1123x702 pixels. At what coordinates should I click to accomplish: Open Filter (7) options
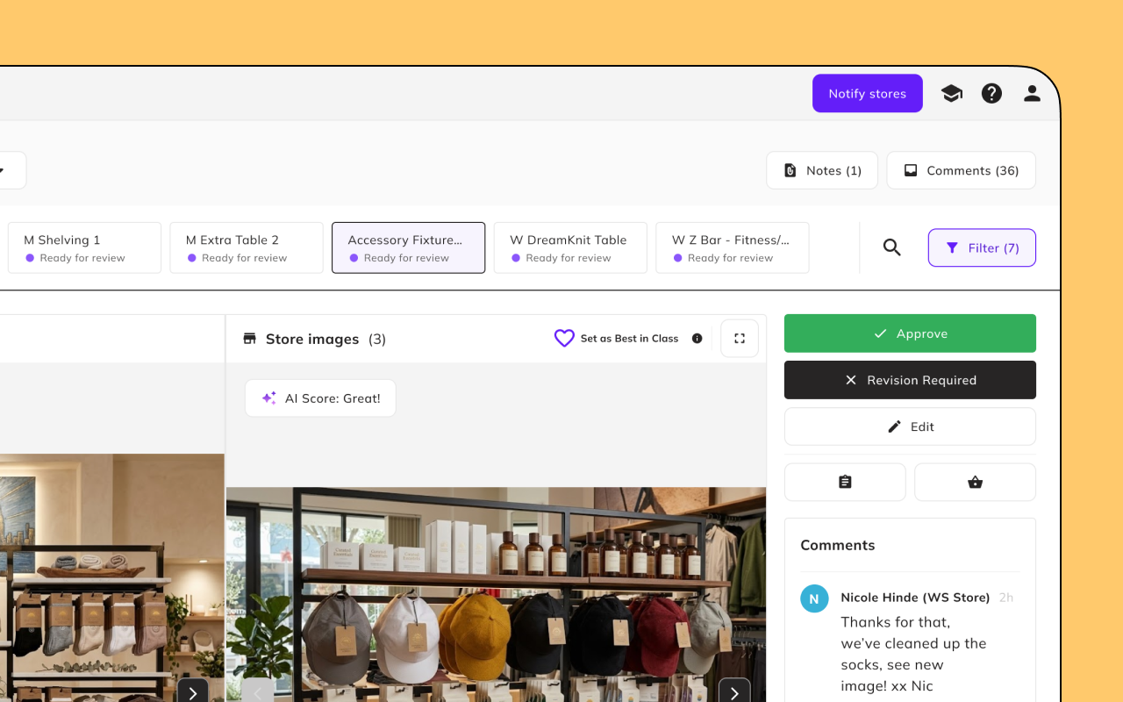coord(982,247)
